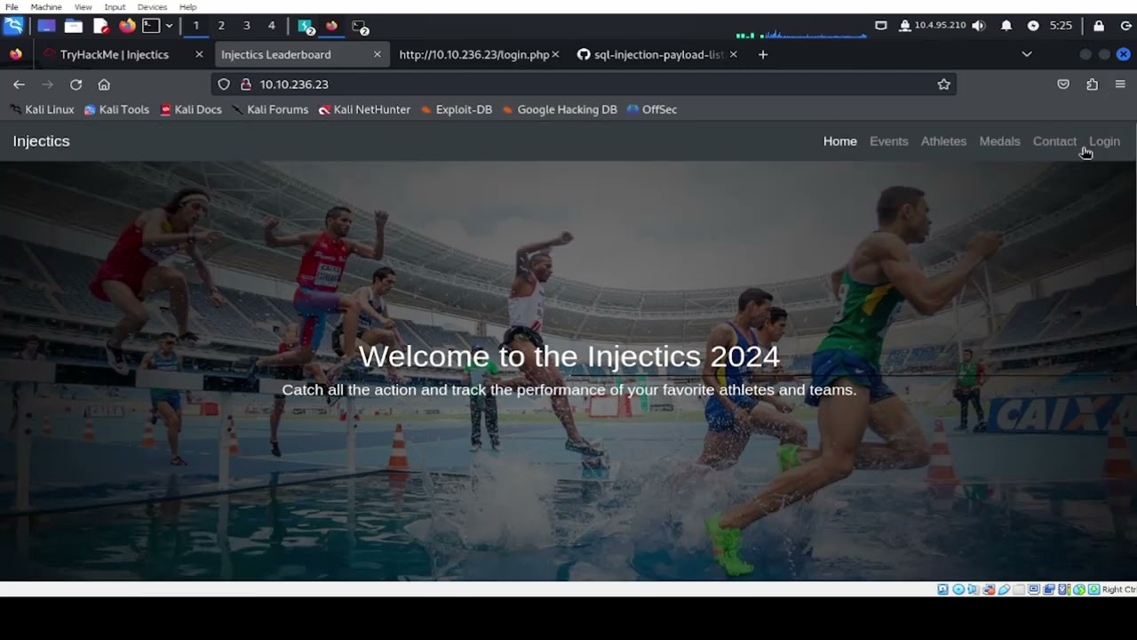Open the file manager from the panel

pyautogui.click(x=74, y=26)
